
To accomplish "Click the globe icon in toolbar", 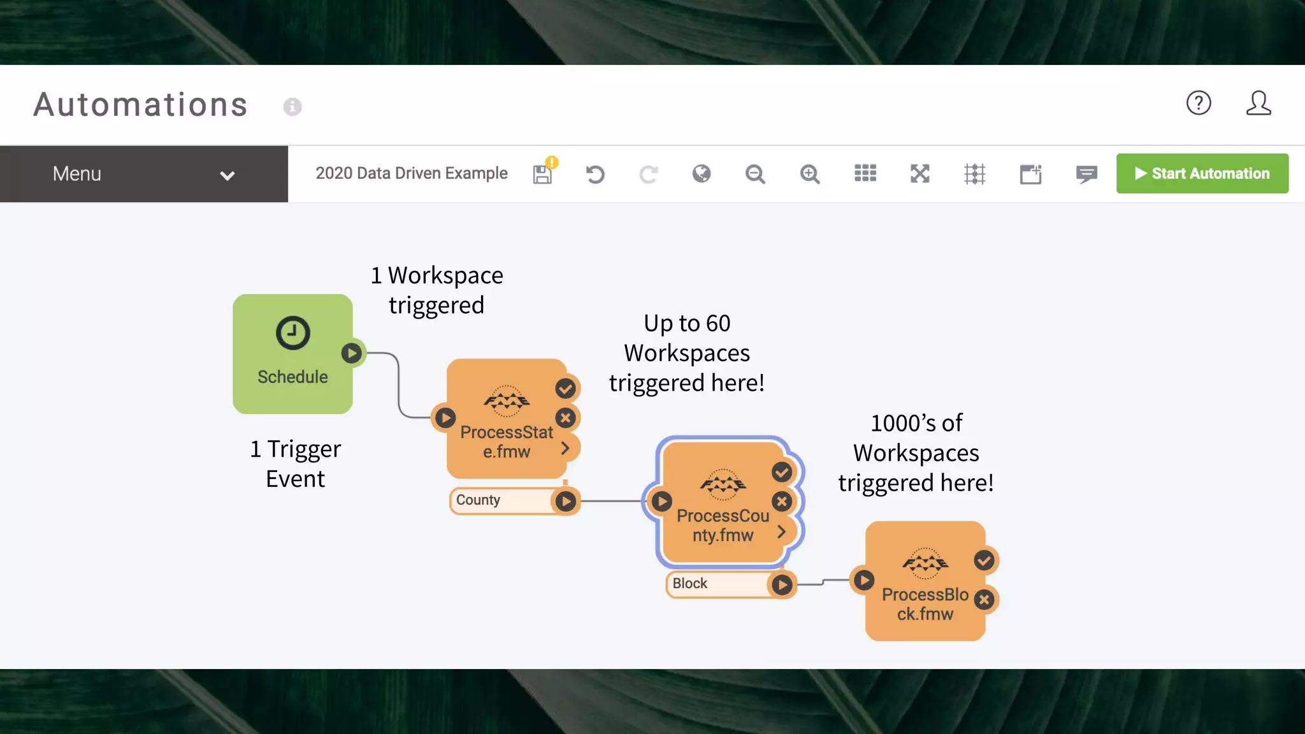I will click(x=702, y=174).
